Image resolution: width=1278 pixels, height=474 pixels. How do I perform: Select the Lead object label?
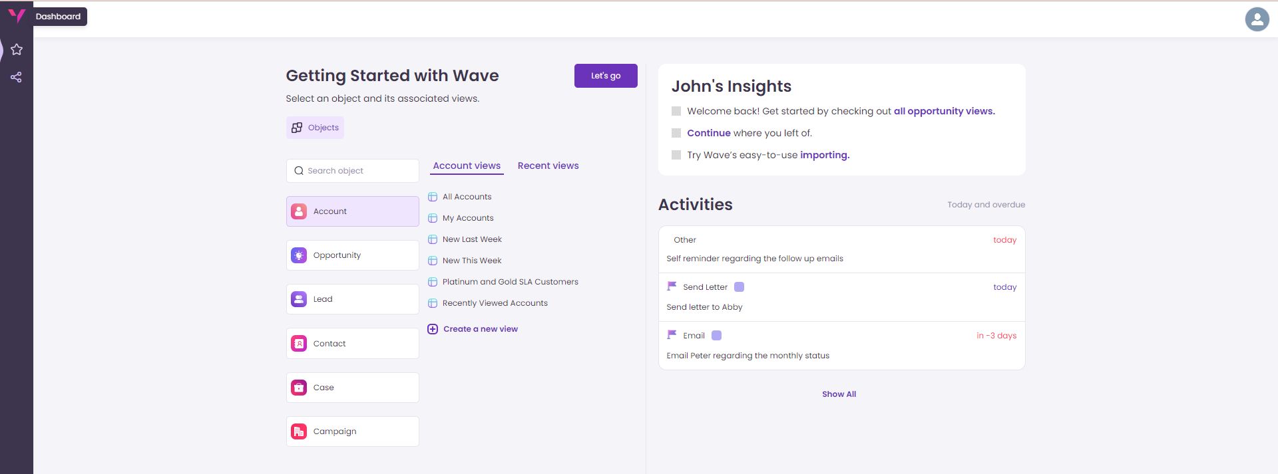click(323, 299)
